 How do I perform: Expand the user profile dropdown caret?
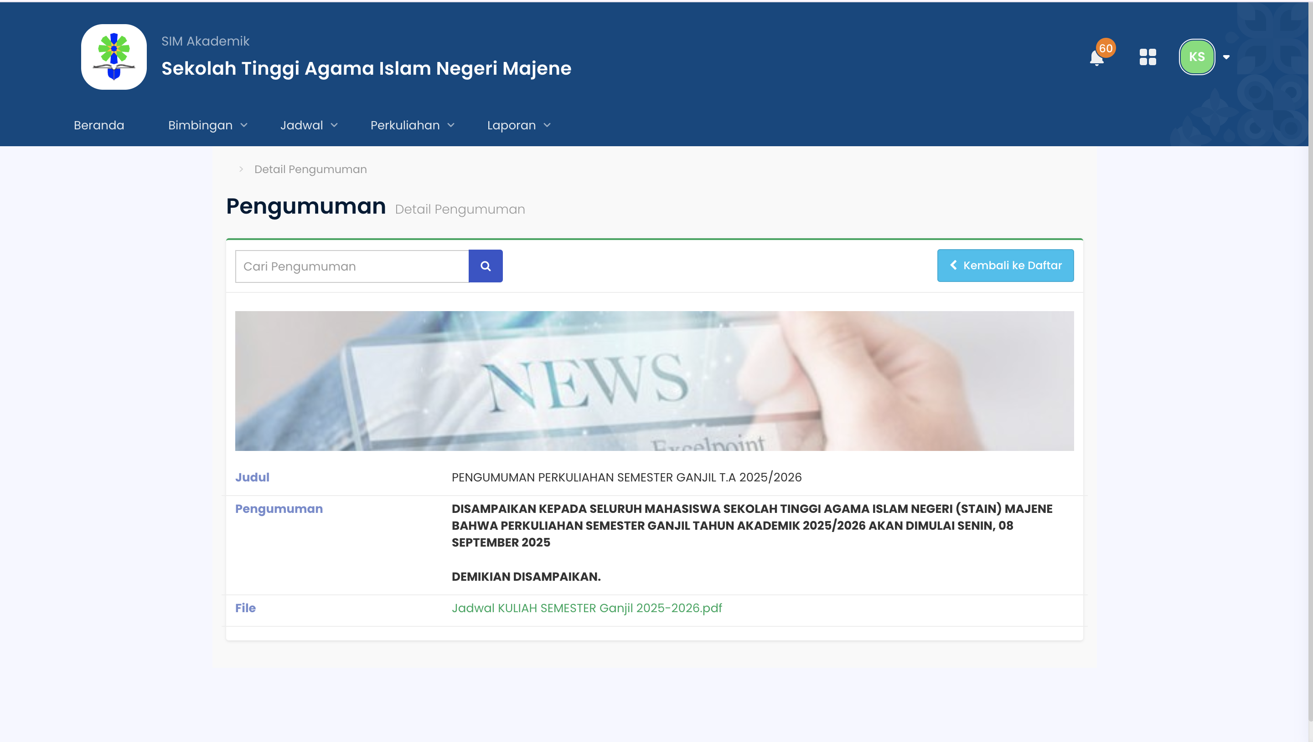1226,57
